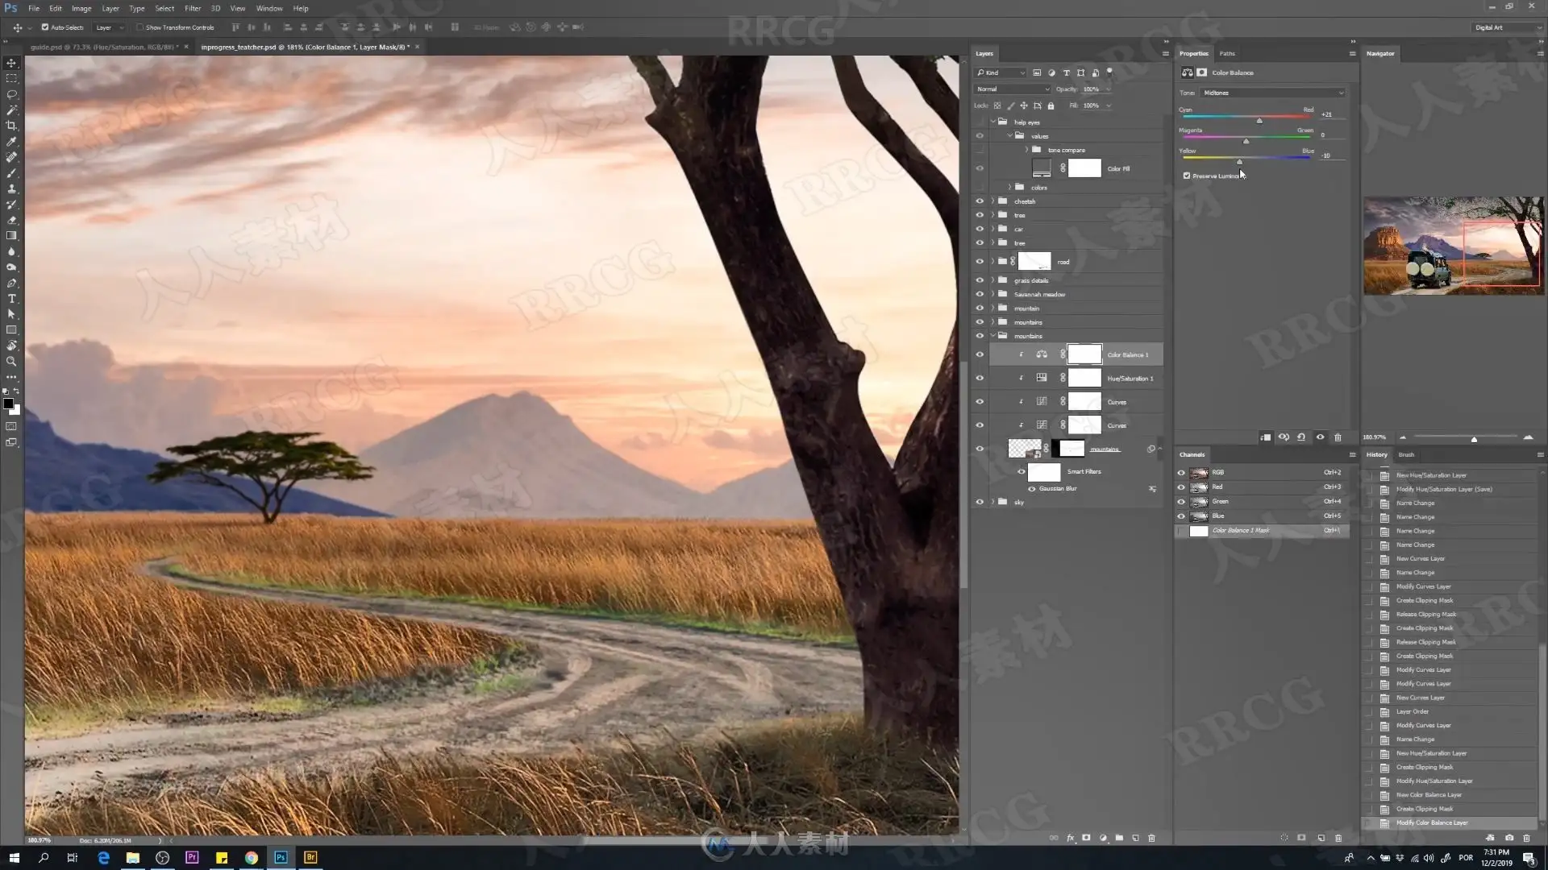
Task: Select the New Color Balance Layer history state
Action: click(x=1429, y=795)
